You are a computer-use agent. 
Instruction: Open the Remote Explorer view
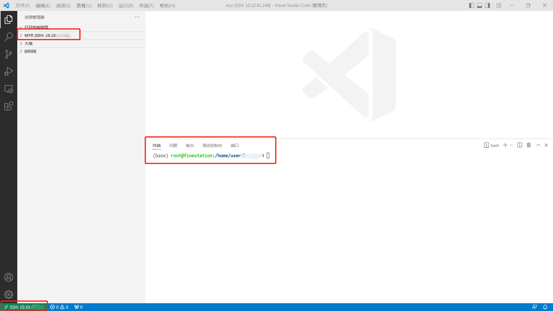(x=9, y=89)
